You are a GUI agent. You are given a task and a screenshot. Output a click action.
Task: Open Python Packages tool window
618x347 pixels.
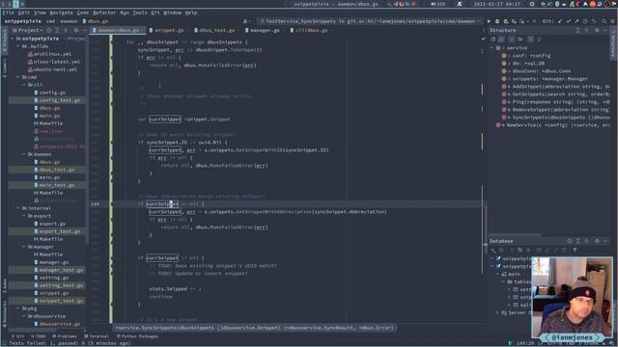137,336
